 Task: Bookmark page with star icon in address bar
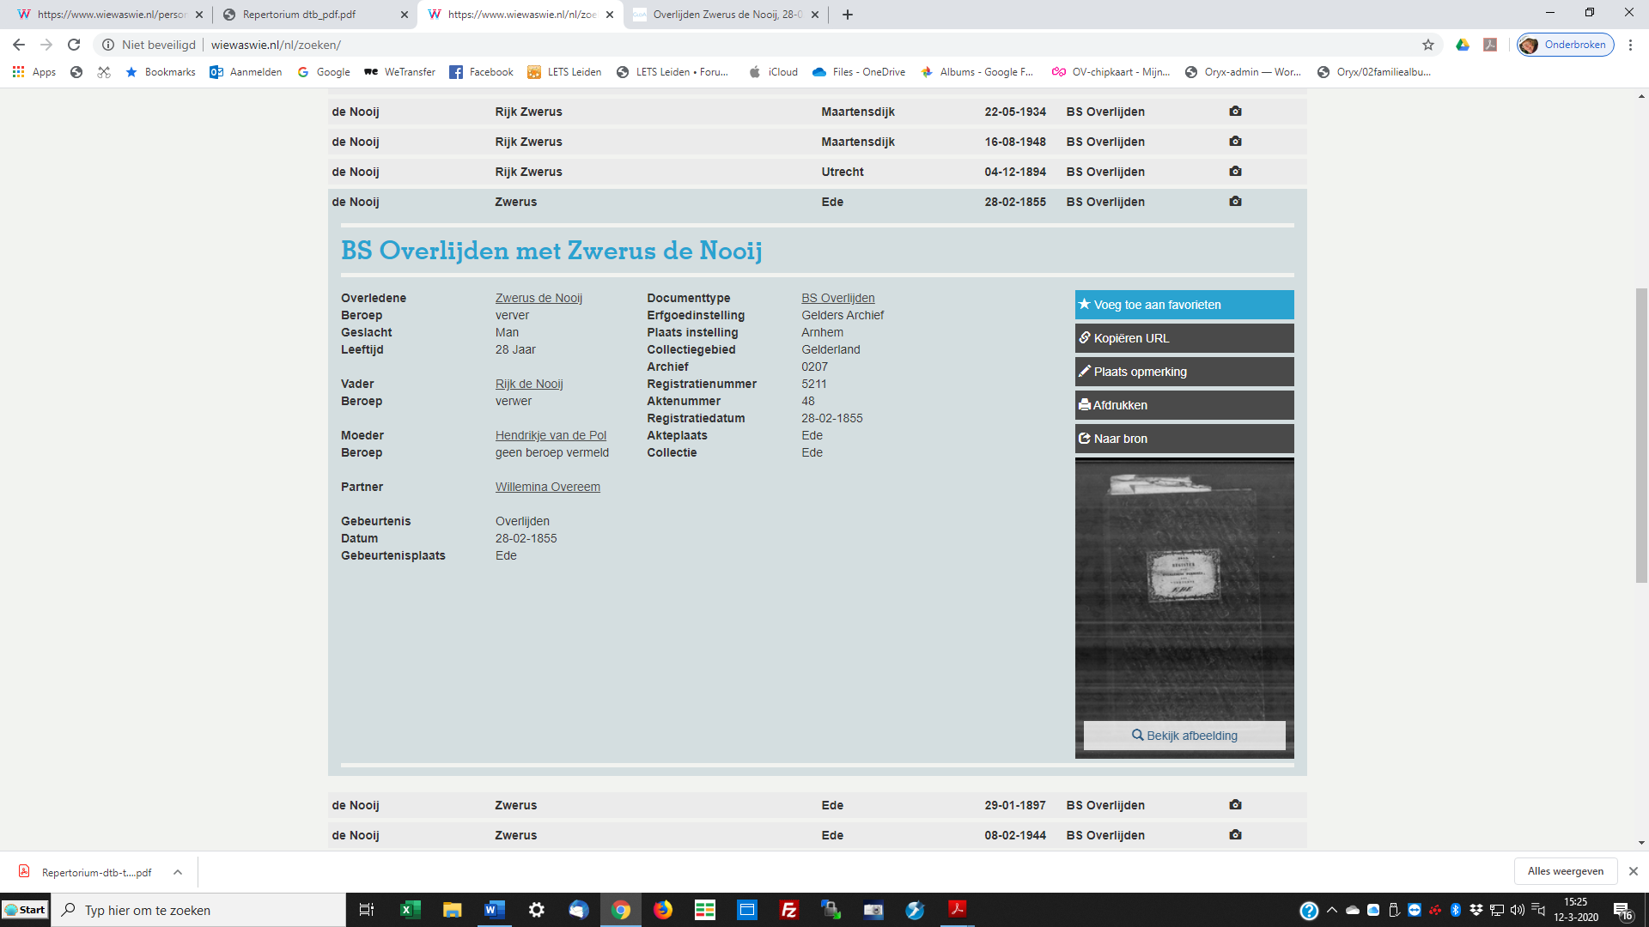pyautogui.click(x=1428, y=45)
